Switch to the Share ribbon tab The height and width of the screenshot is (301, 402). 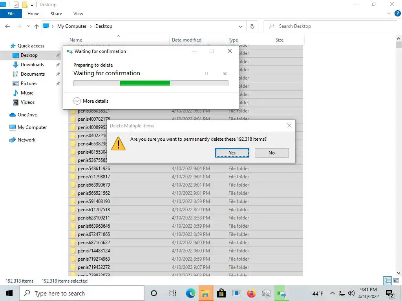(56, 14)
